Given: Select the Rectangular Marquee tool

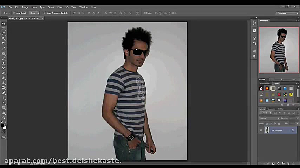Looking at the screenshot, I should pyautogui.click(x=4, y=29).
